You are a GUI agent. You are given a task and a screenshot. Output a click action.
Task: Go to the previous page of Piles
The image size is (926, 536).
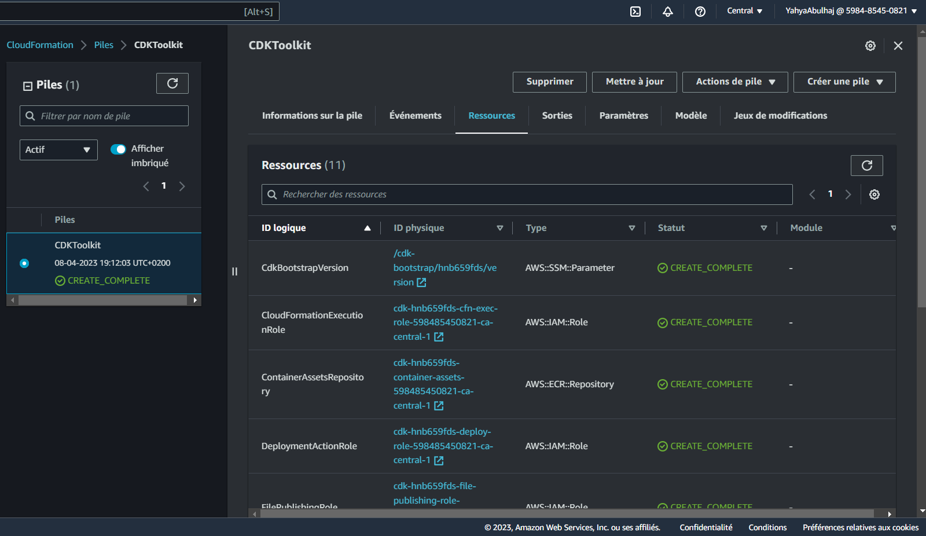[146, 186]
